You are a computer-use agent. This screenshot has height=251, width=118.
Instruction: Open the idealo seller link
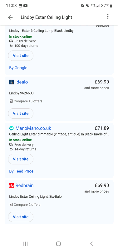22,82
